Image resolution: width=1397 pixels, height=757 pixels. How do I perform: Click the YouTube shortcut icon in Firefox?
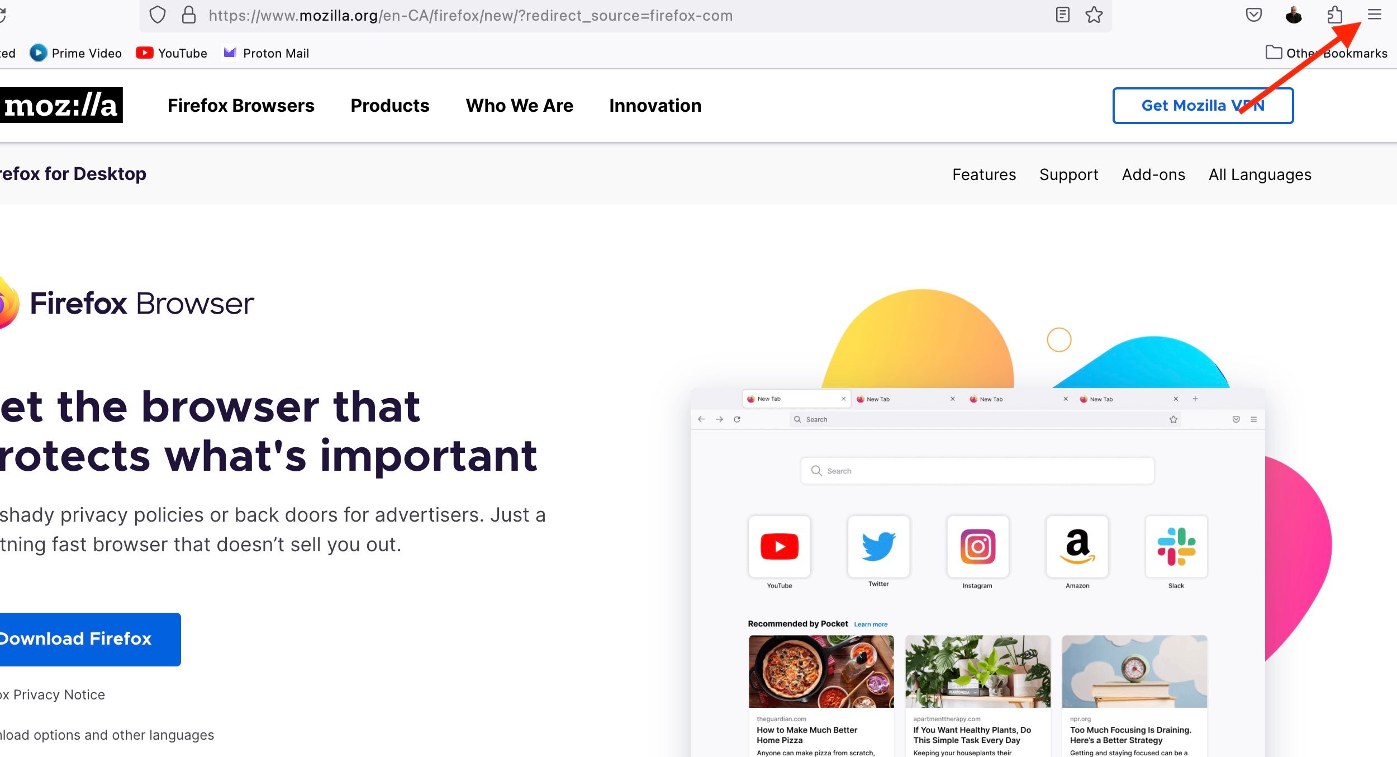click(780, 545)
